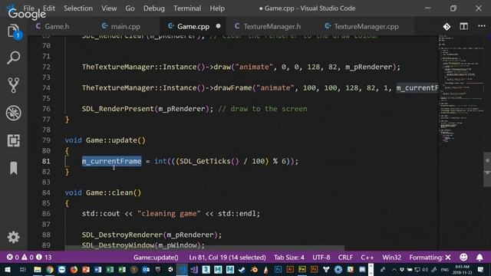Launch Google Chrome from the taskbar
The height and width of the screenshot is (276, 491).
click(49, 269)
